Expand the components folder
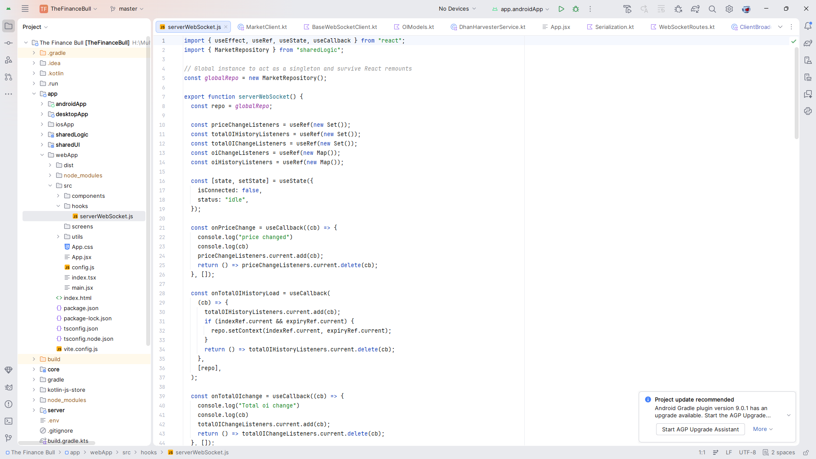816x459 pixels. tap(58, 196)
